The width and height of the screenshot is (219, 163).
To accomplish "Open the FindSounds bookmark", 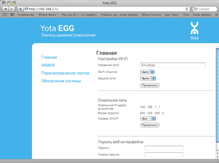I will click(x=26, y=15).
